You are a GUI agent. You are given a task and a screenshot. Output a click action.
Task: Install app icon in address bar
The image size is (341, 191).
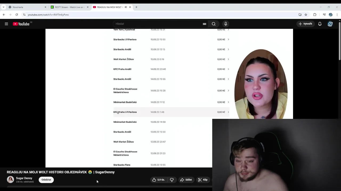(x=300, y=15)
